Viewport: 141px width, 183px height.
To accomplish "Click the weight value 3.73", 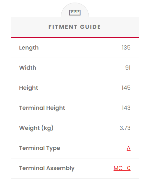I will 125,128.
